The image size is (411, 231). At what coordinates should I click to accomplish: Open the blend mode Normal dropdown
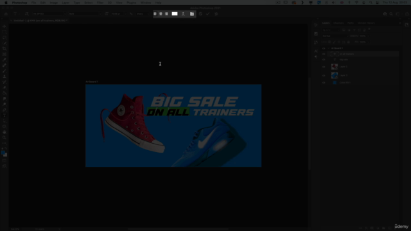coord(335,36)
